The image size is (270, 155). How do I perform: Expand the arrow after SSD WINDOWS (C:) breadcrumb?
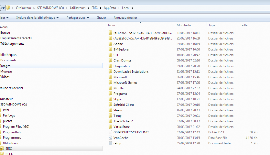click(67, 8)
